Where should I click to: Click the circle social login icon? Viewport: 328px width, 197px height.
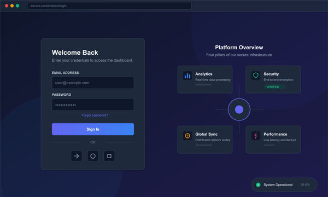[93, 156]
